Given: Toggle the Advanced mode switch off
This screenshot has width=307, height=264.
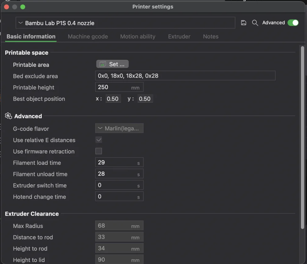Looking at the screenshot, I should pyautogui.click(x=293, y=23).
